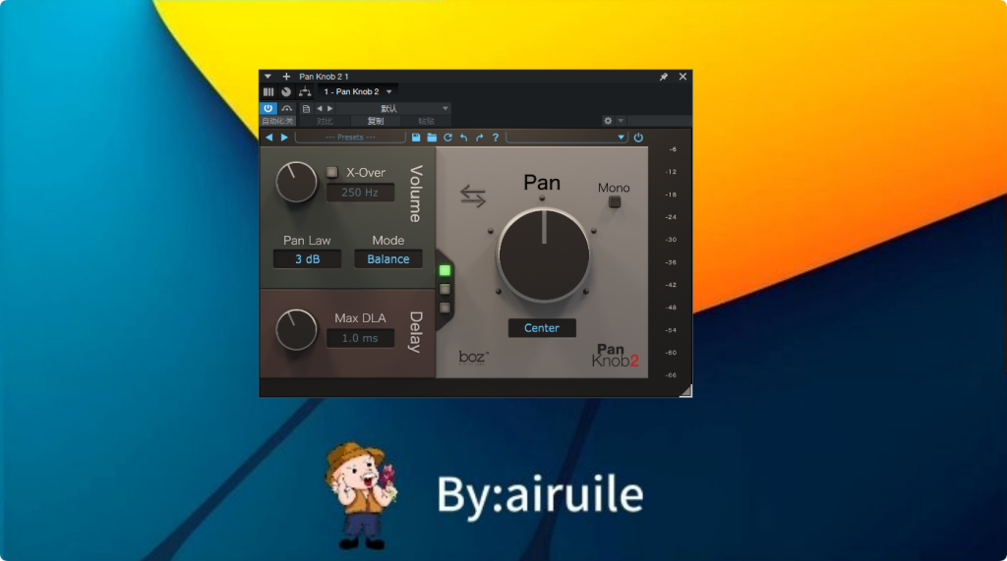Click the 粘贴 paste button

[x=426, y=121]
